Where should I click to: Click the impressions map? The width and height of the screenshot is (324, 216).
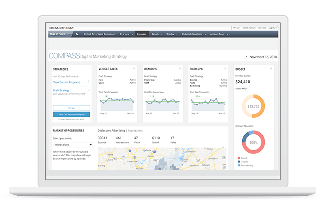pyautogui.click(x=162, y=159)
